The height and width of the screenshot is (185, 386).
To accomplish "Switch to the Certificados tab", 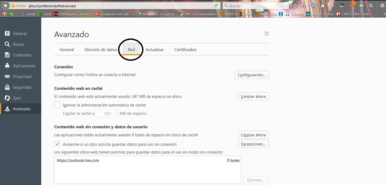I will (x=185, y=50).
